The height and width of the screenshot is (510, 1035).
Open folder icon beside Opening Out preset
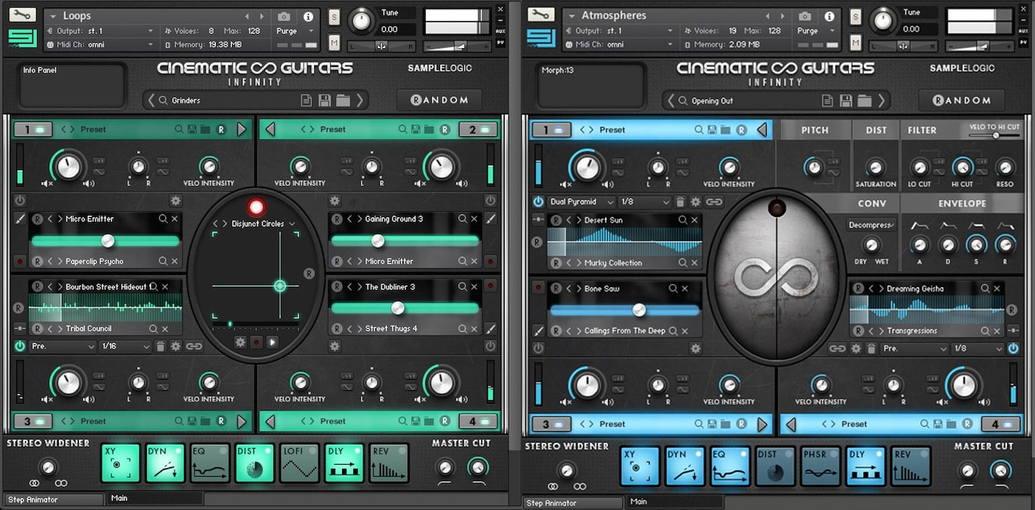coord(863,100)
